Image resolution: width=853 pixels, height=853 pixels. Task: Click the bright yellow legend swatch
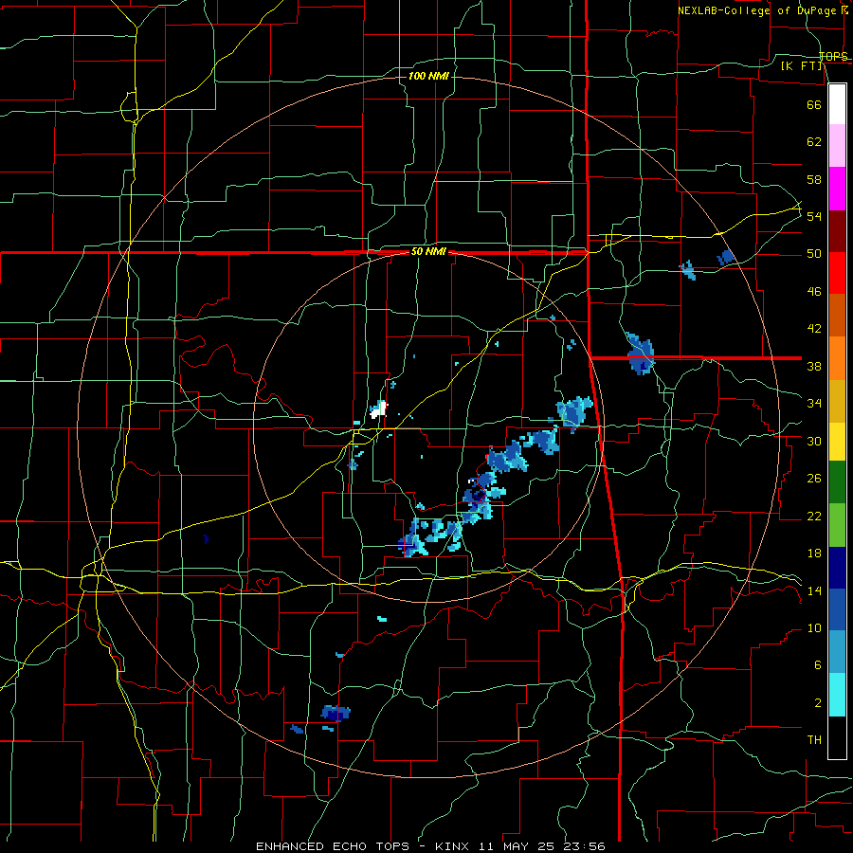coord(837,442)
